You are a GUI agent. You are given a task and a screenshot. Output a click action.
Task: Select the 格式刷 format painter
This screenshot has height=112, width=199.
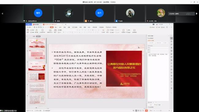(36, 31)
